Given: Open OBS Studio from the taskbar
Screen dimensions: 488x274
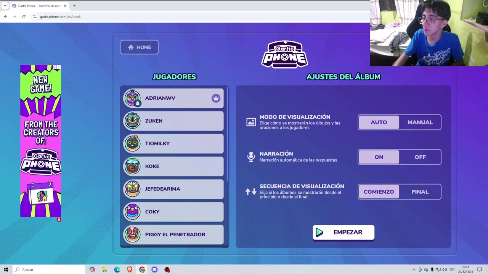Looking at the screenshot, I should (167, 269).
